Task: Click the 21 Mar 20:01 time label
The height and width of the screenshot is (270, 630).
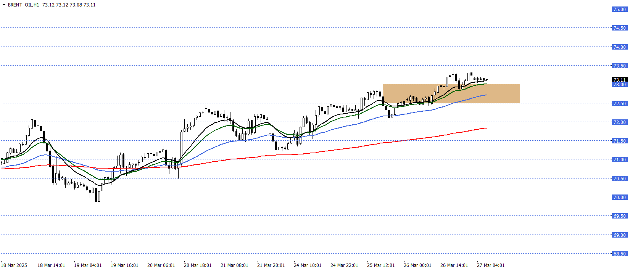Action: [x=271, y=265]
